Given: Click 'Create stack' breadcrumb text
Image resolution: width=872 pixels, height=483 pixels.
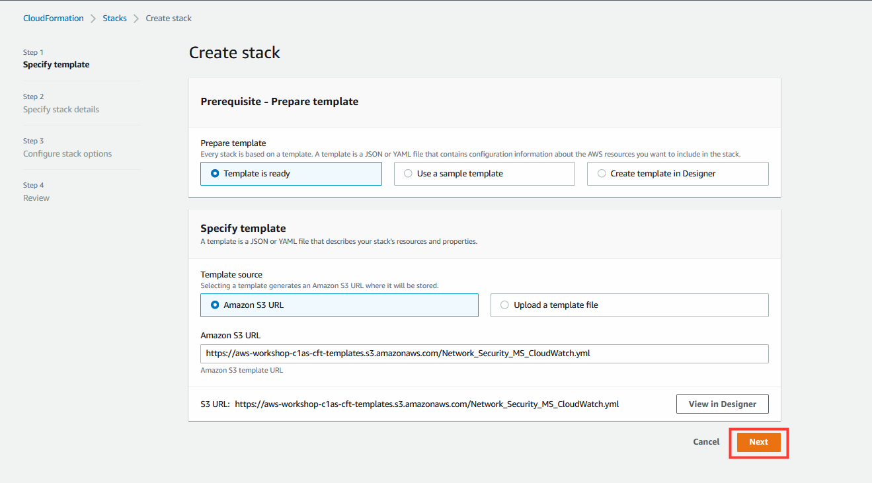Looking at the screenshot, I should point(169,19).
